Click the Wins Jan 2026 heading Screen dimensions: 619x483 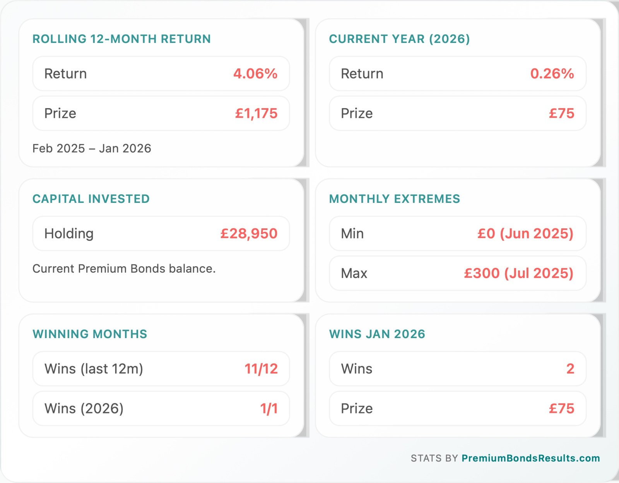click(x=377, y=334)
